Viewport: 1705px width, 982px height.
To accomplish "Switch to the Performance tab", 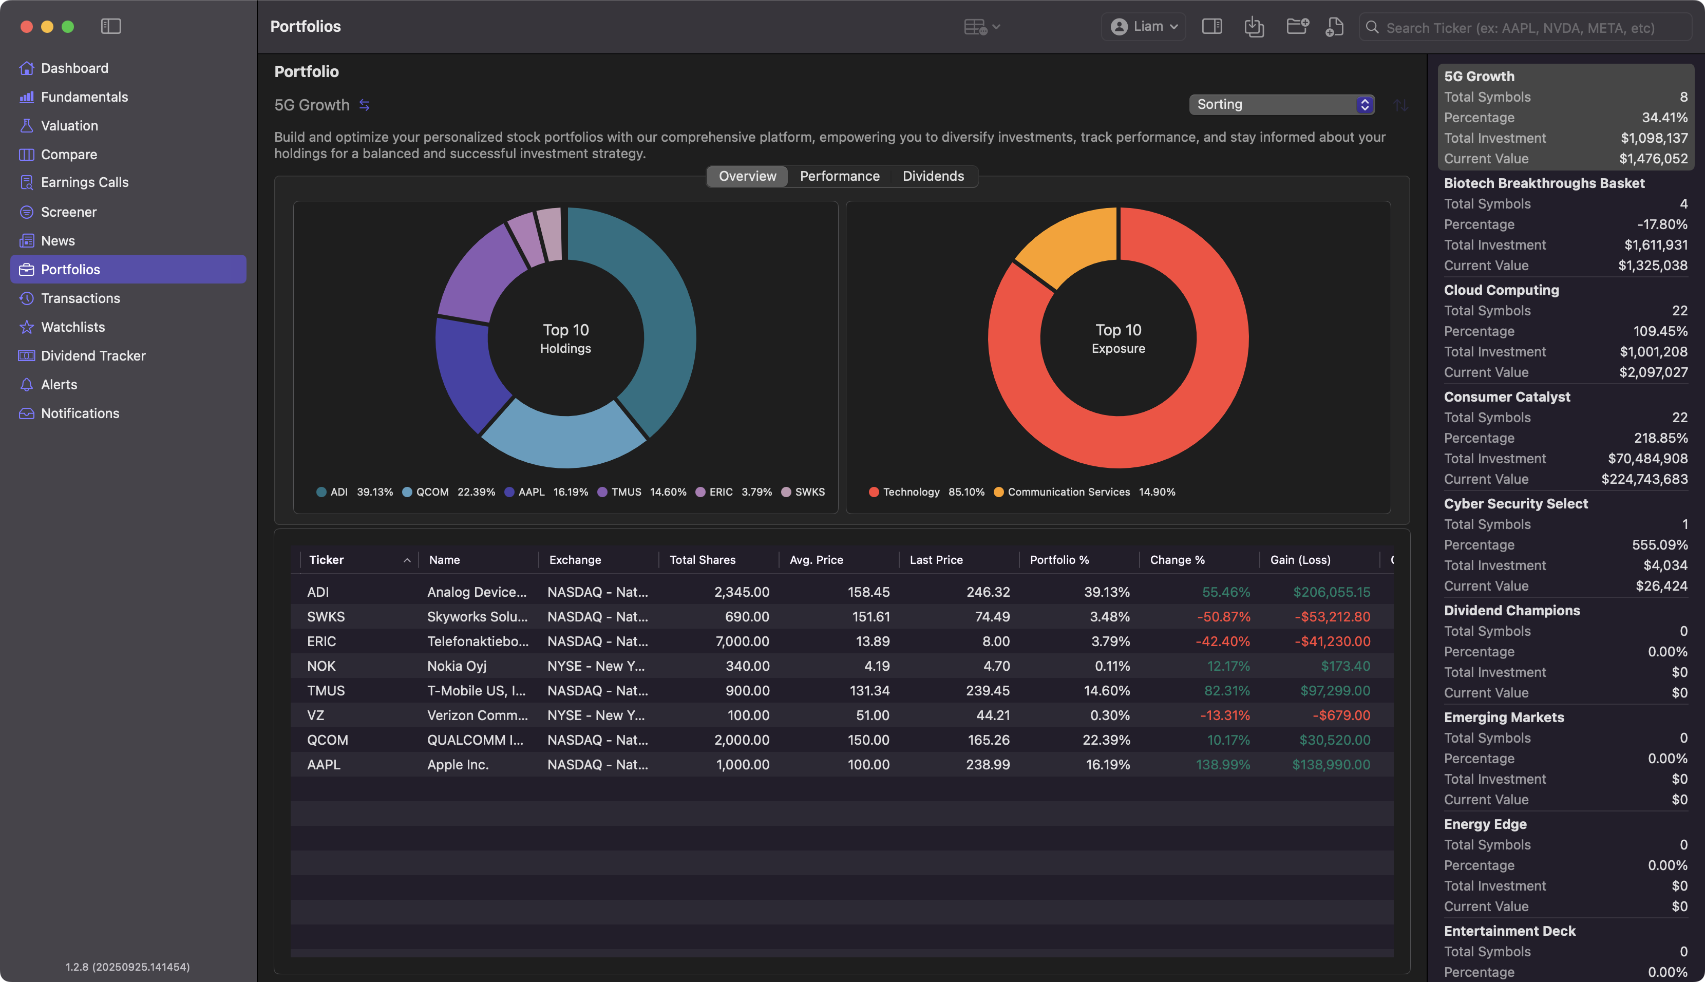I will [839, 176].
